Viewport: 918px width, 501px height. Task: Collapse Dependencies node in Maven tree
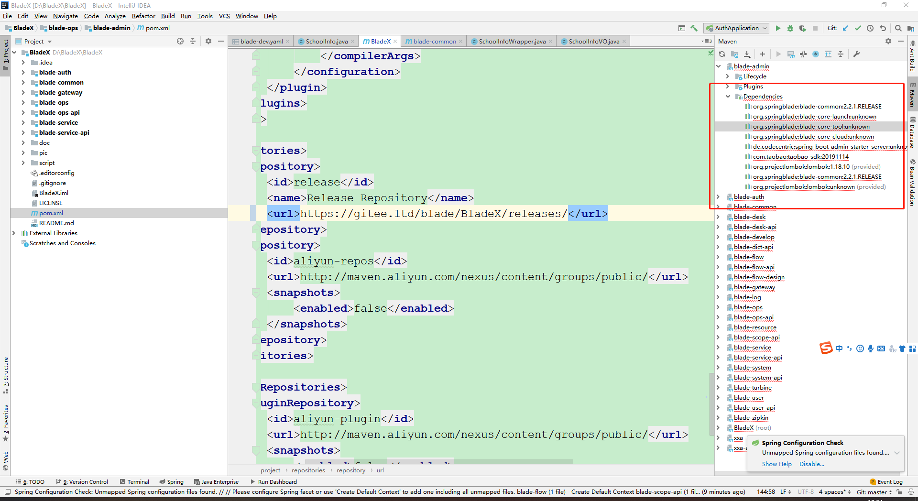pos(728,97)
